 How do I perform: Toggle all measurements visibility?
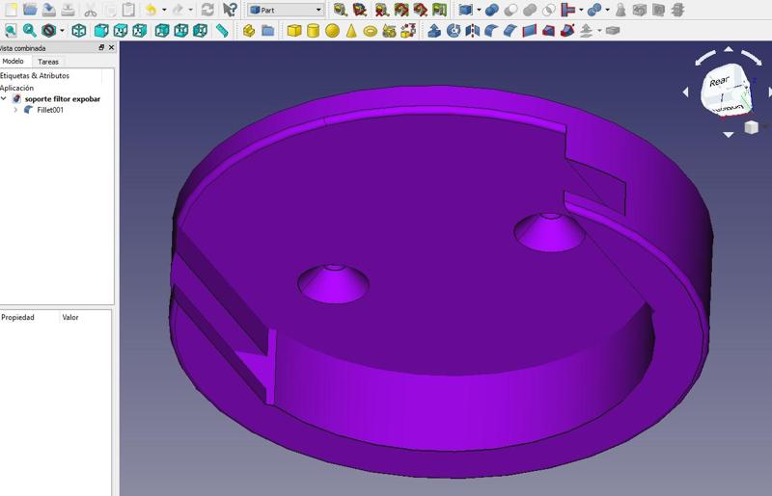click(x=400, y=10)
